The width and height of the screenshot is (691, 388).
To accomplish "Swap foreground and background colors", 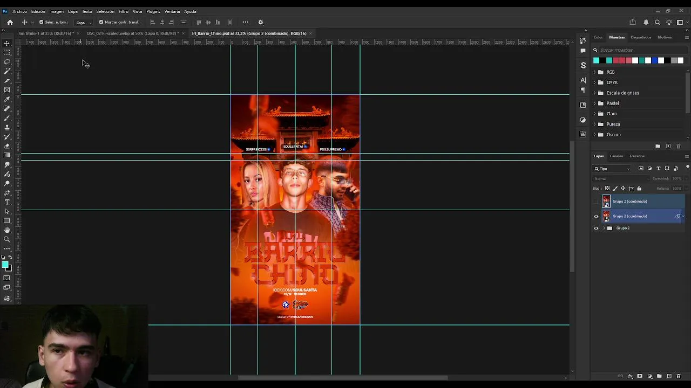I will point(10,258).
